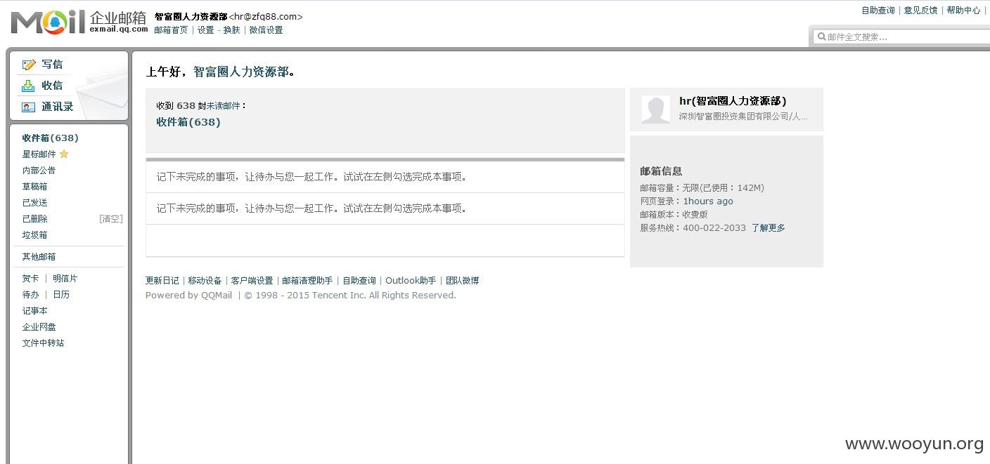Click 智富圈人力资源部 name in greeting

coord(241,72)
